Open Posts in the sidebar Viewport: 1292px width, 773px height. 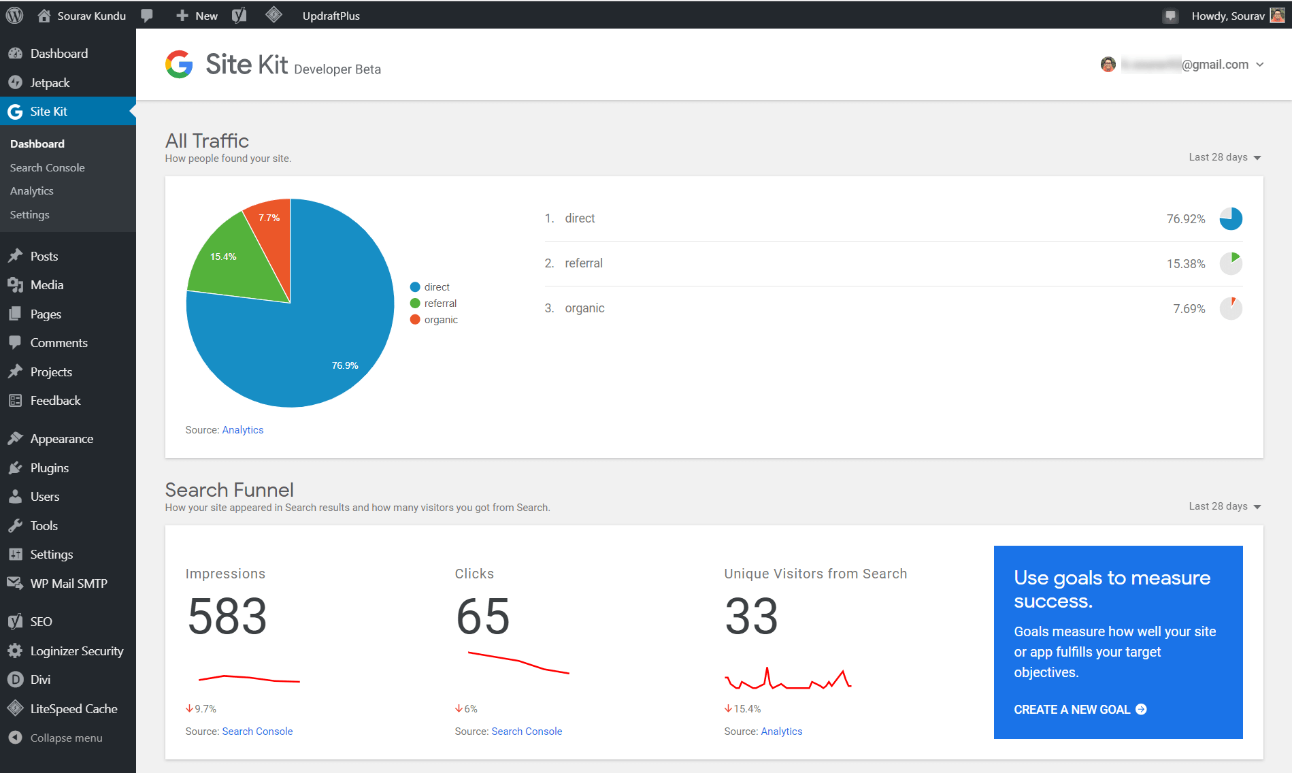[44, 256]
